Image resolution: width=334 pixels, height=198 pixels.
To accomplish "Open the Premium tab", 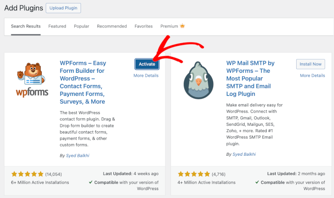I will pyautogui.click(x=169, y=26).
